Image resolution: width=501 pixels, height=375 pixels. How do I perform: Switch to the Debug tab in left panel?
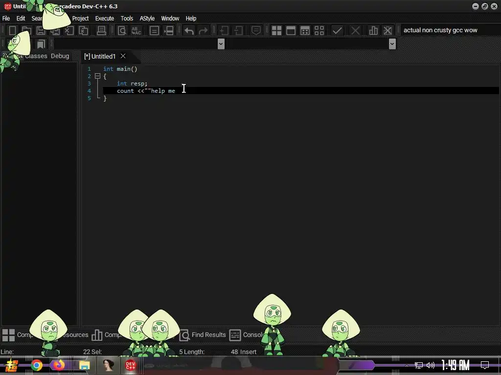pos(60,56)
